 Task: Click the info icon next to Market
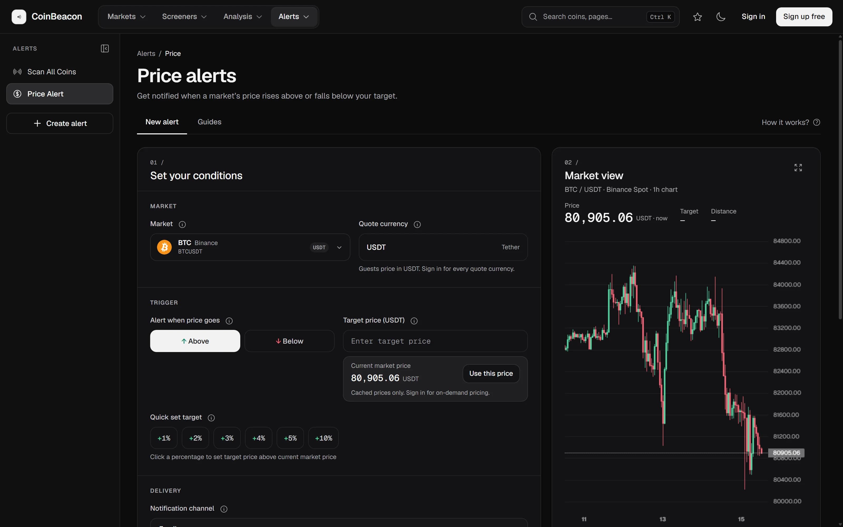(182, 225)
